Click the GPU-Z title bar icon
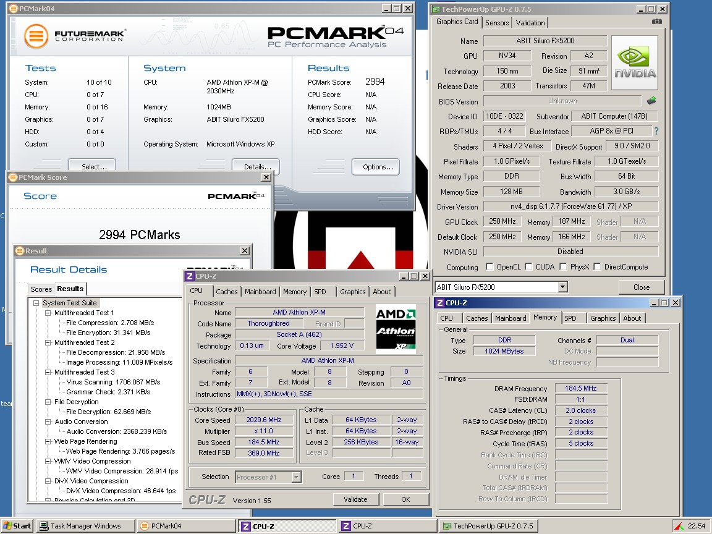Screen dimensions: 712x534 pos(436,9)
